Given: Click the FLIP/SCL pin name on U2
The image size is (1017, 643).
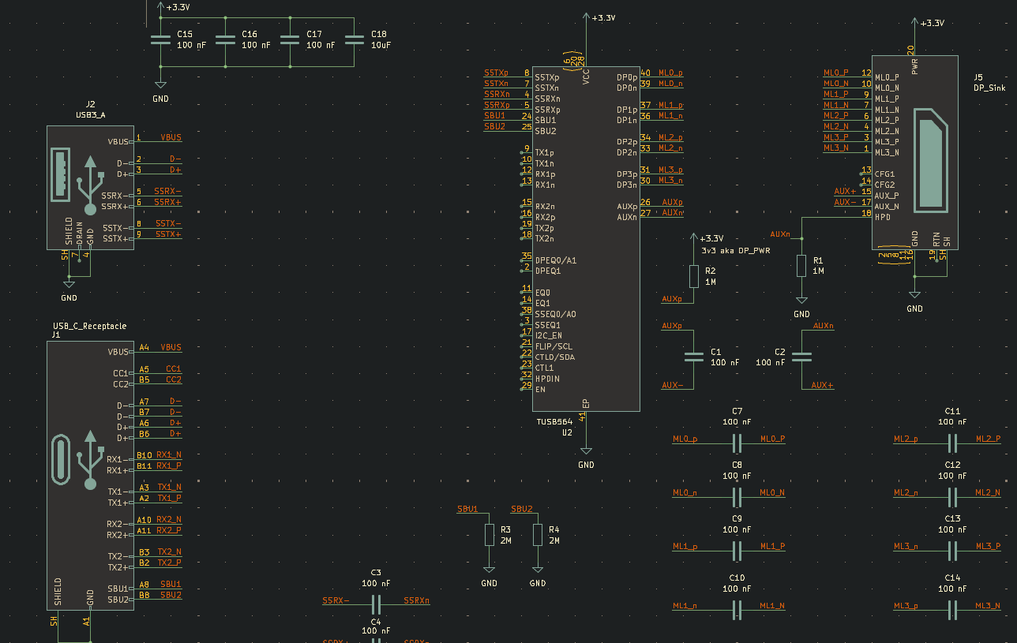Looking at the screenshot, I should 554,346.
